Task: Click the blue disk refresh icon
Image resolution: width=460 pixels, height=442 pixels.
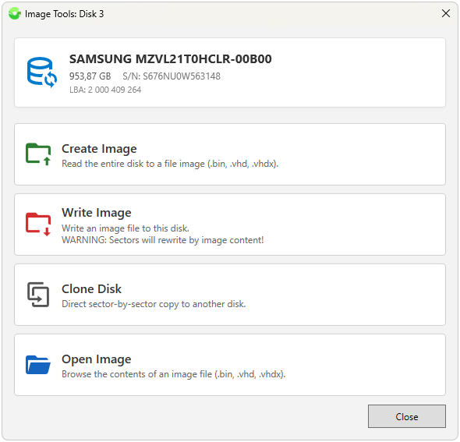Action: coord(42,72)
